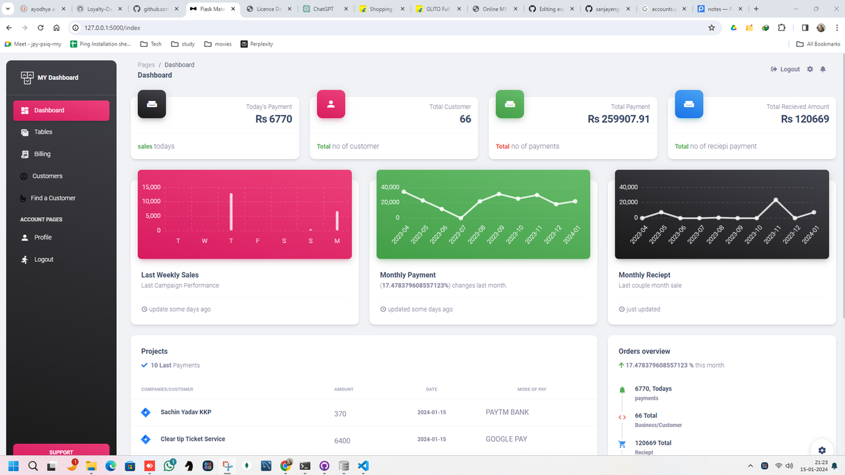The image size is (845, 475).
Task: Click the Logout power icon in the sidebar
Action: tap(23, 259)
